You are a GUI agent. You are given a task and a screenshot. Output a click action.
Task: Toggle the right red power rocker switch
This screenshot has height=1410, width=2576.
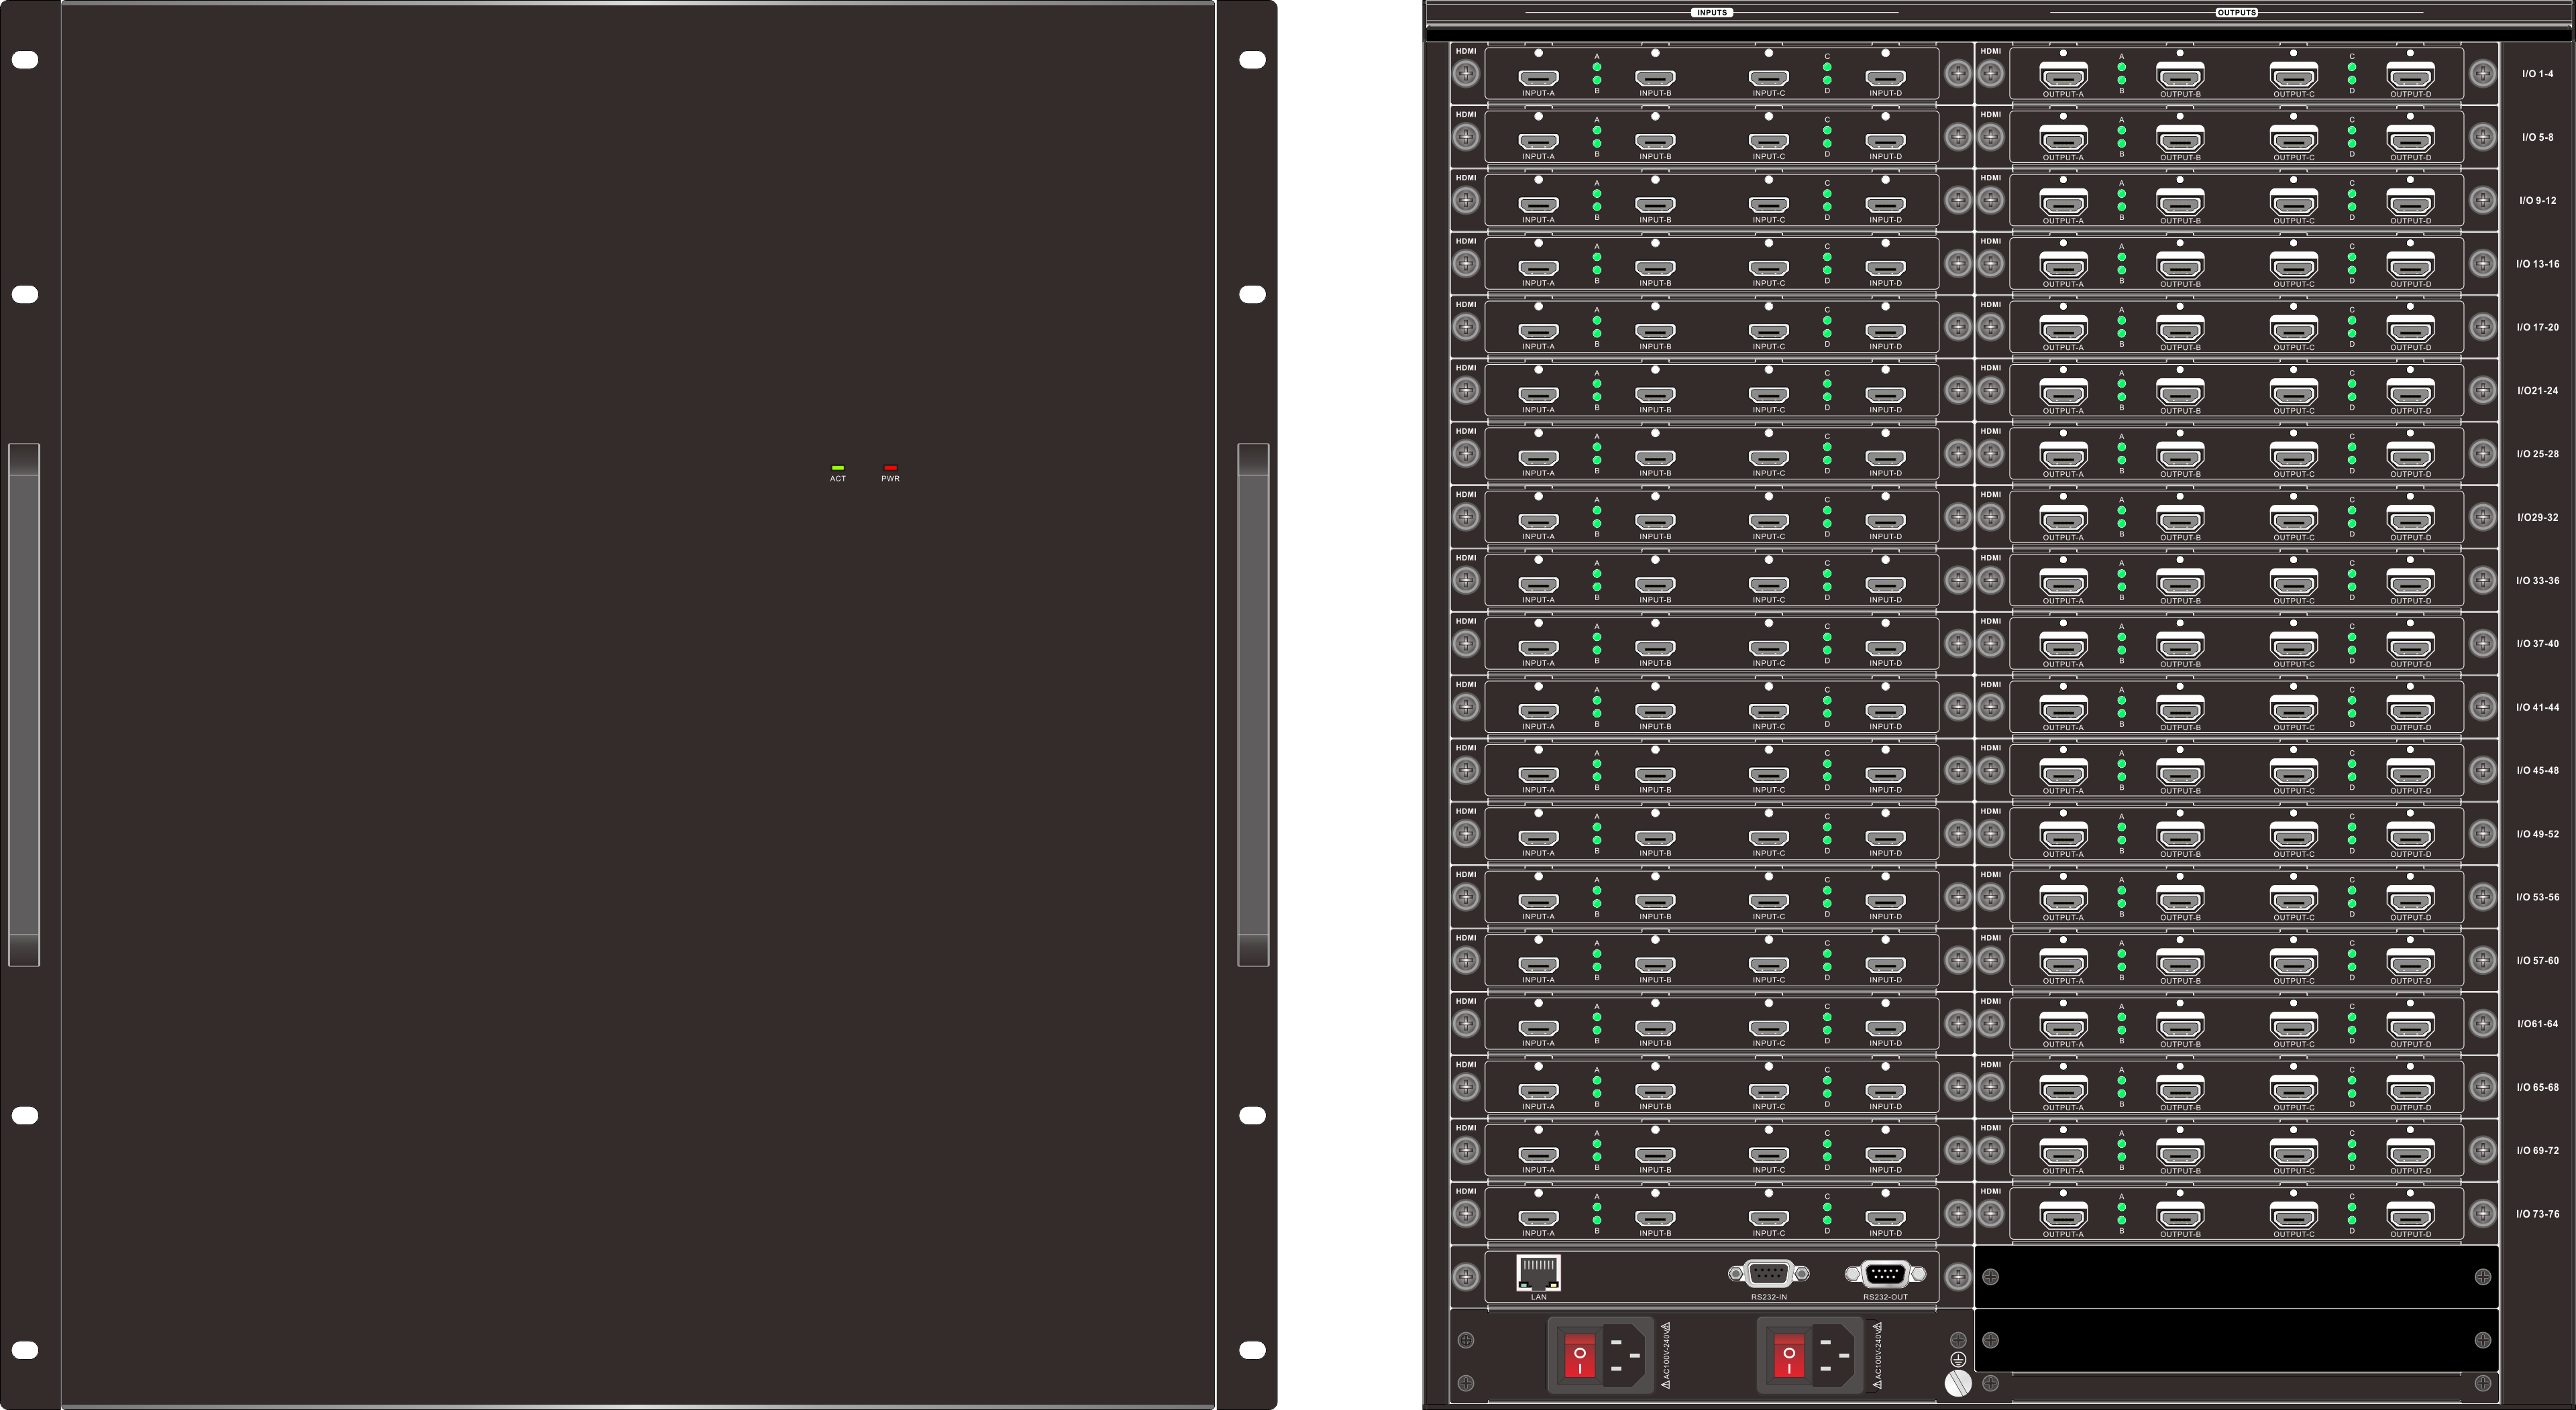pos(1789,1355)
